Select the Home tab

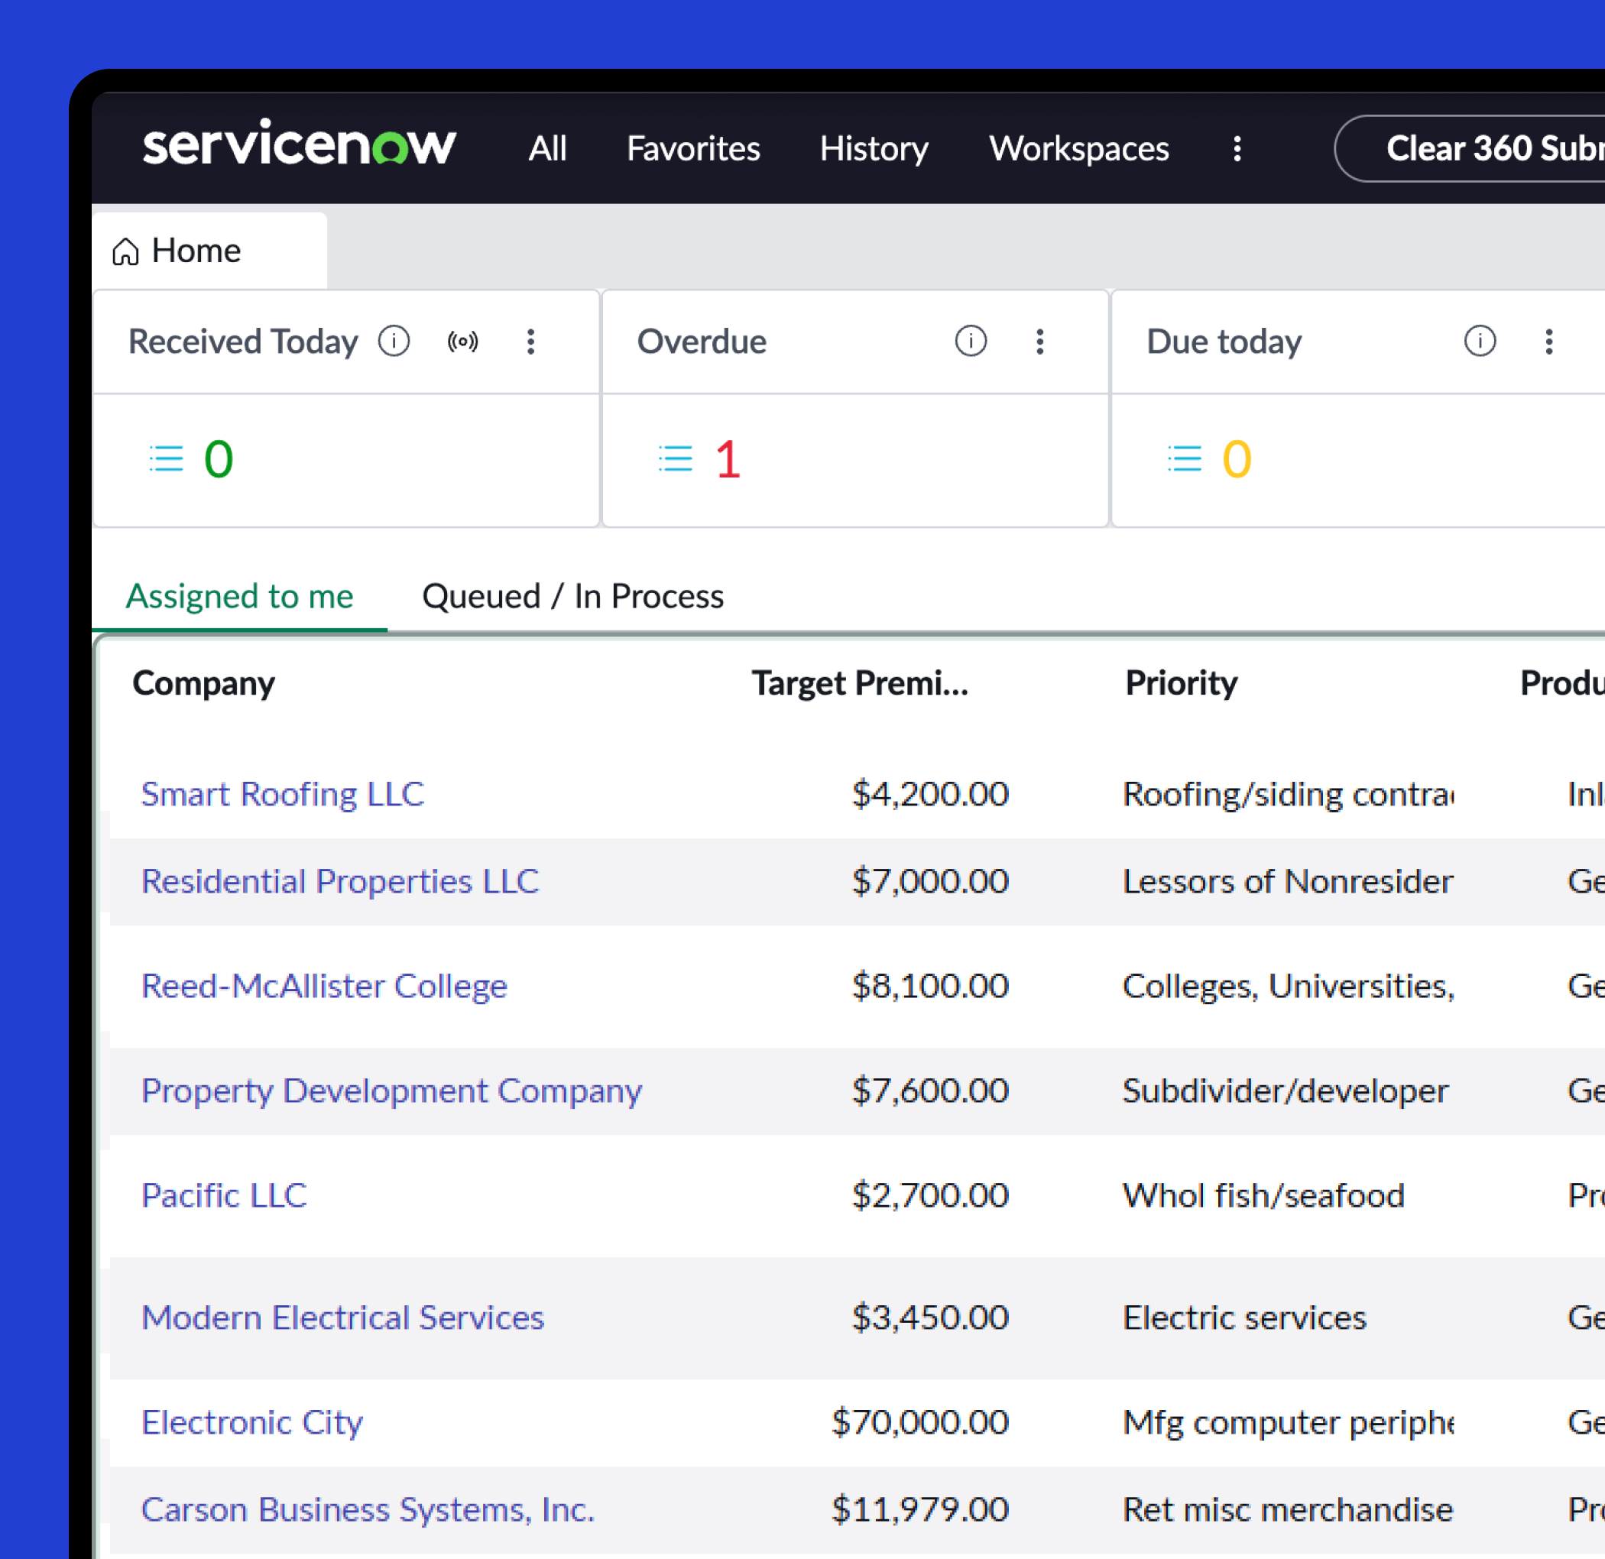(x=196, y=251)
